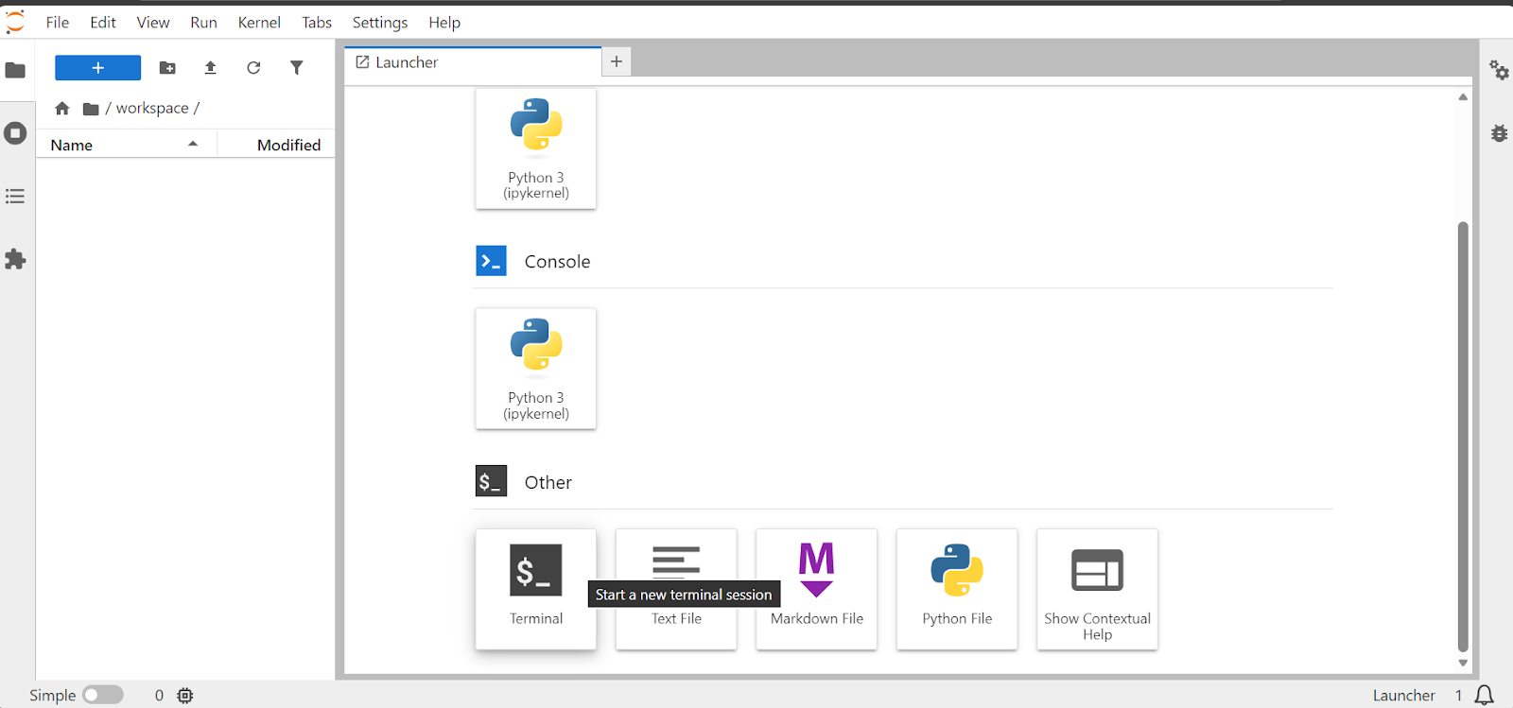The height and width of the screenshot is (708, 1513).
Task: Open the Extension Manager puzzle icon
Action: coord(15,259)
